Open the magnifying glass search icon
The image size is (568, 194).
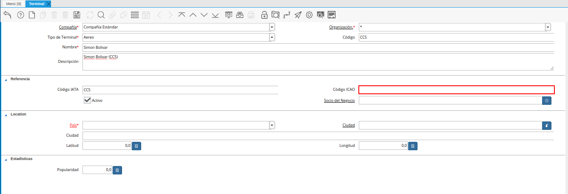(x=101, y=15)
